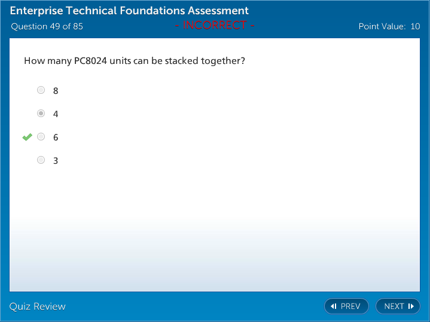Click the Quiz Review label
Image resolution: width=430 pixels, height=322 pixels.
38,306
